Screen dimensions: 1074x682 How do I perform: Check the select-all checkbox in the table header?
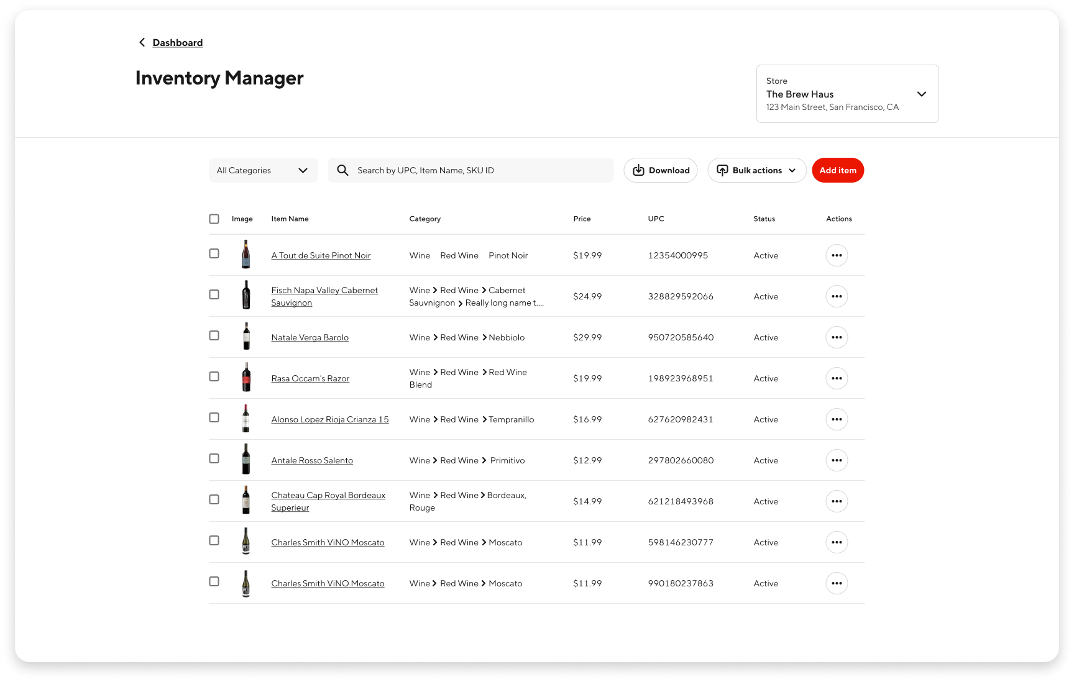pos(214,219)
